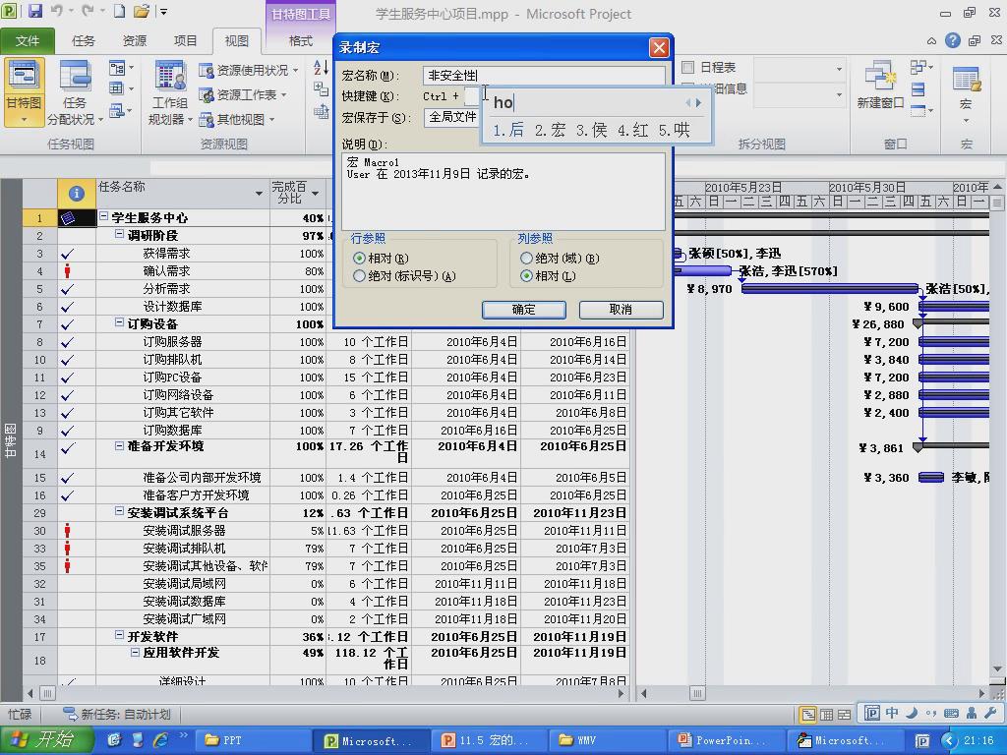Click the Network Diagram icon in Task Views
The image size is (1007, 755).
117,68
